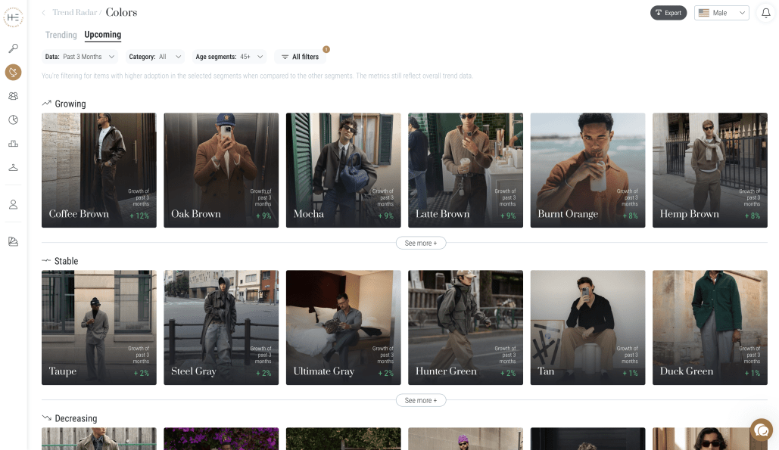
Task: Click the Stable trend line icon
Action: (46, 260)
